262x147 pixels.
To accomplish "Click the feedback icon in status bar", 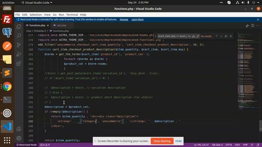I will coord(252,145).
